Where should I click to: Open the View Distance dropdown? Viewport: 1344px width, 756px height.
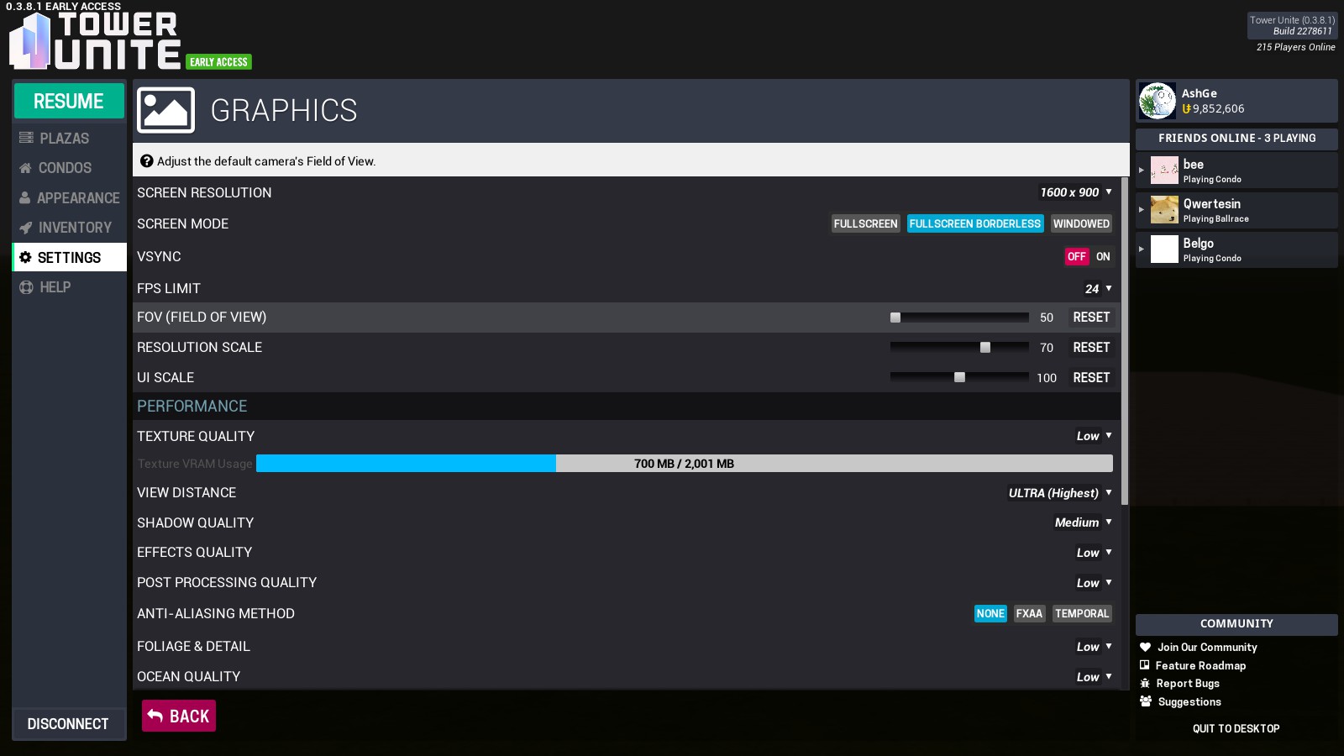1060,493
